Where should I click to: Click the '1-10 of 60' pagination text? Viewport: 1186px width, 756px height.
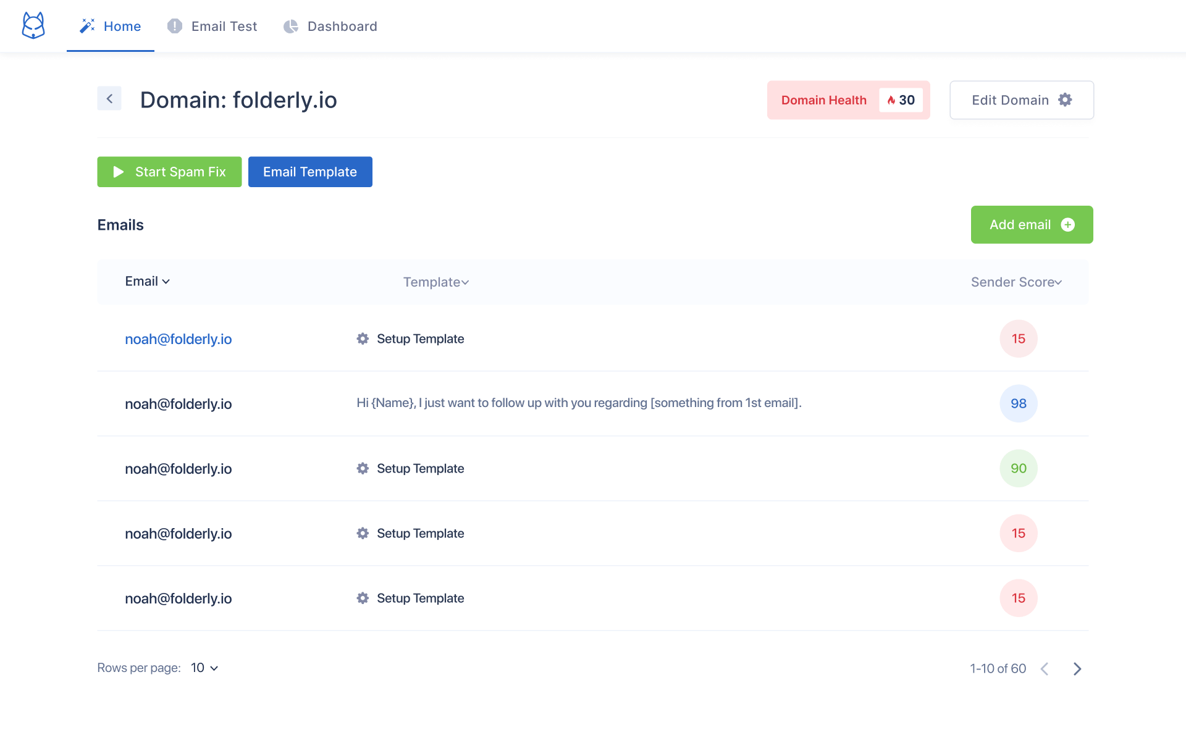pyautogui.click(x=998, y=668)
